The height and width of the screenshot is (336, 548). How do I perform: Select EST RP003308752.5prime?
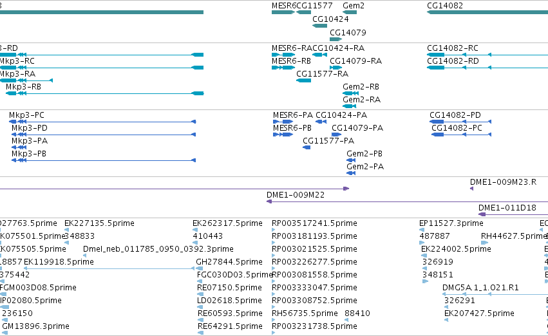point(314,301)
